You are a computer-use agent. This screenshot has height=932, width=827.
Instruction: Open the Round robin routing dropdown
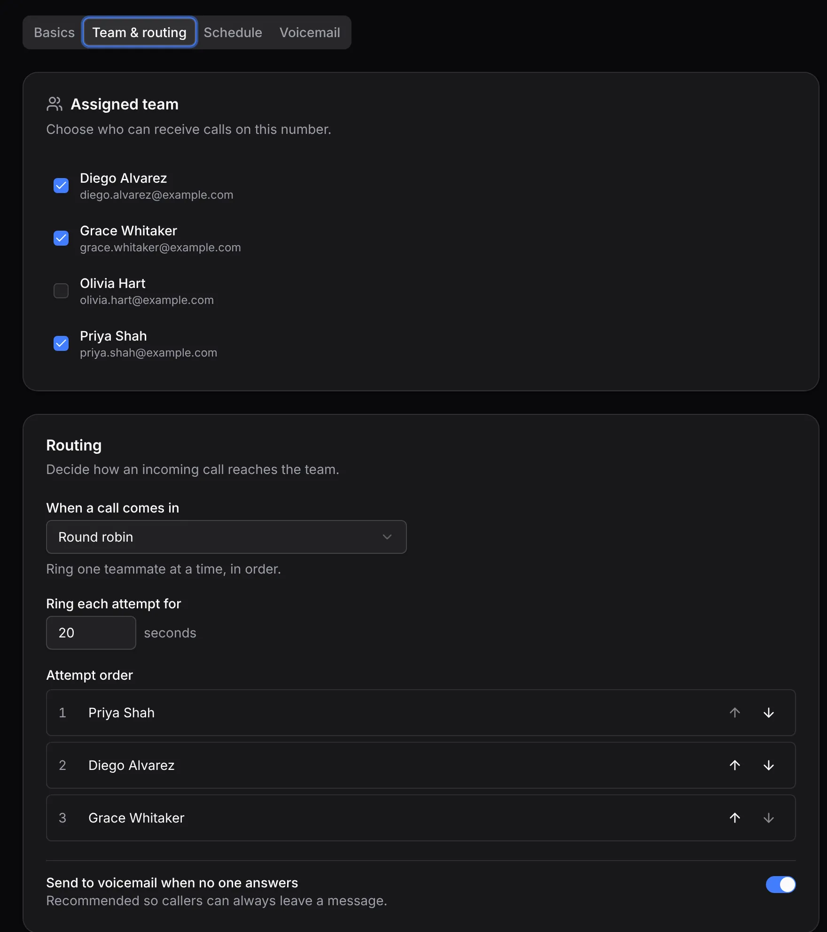[x=226, y=537]
